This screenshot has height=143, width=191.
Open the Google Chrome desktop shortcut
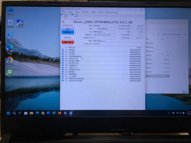click(x=10, y=61)
